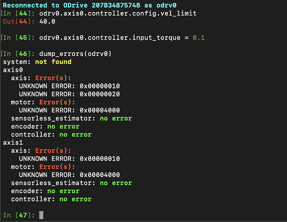Image resolution: width=287 pixels, height=222 pixels.
Task: Click the vel_limit command at In [44]
Action: (x=118, y=13)
